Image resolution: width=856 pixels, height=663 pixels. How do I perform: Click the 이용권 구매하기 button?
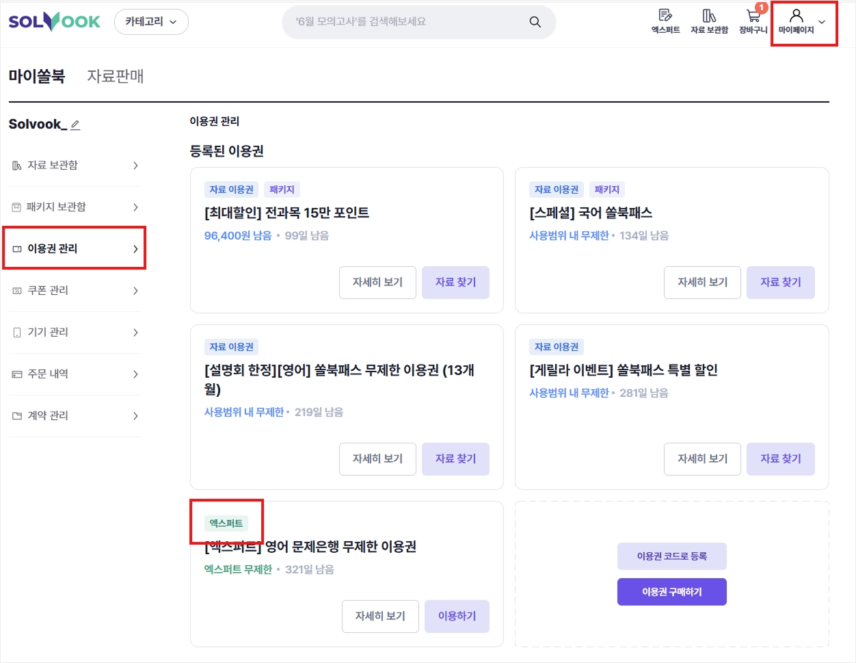(x=671, y=592)
